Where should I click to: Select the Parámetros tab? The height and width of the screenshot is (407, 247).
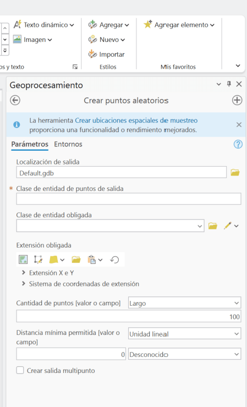coord(30,144)
